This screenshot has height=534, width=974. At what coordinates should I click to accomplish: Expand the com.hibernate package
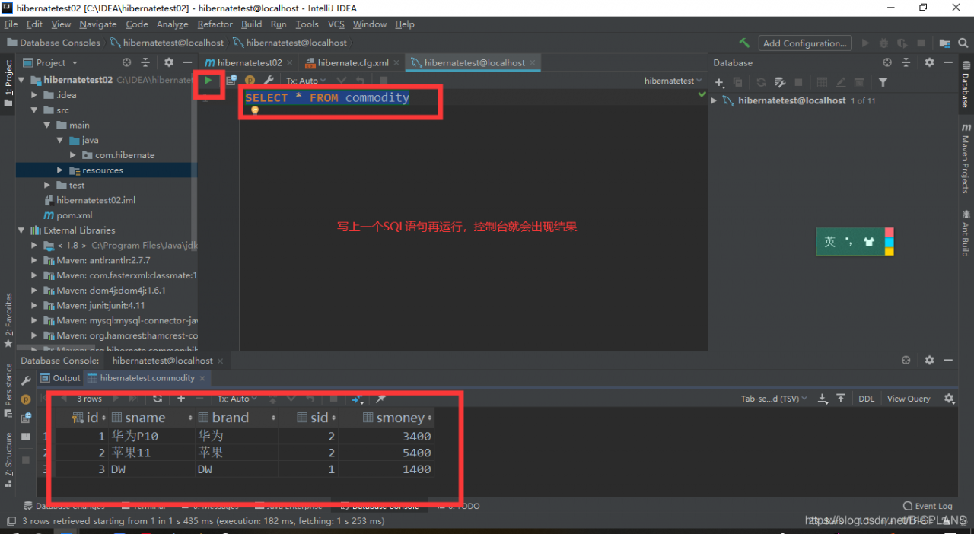[72, 155]
